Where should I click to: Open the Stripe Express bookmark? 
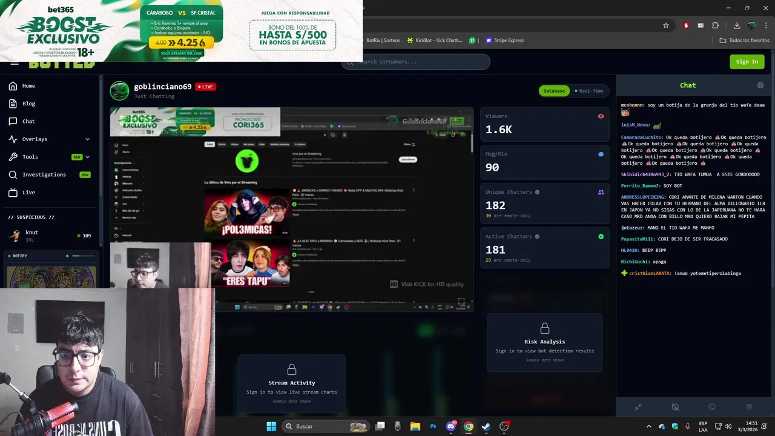click(504, 41)
